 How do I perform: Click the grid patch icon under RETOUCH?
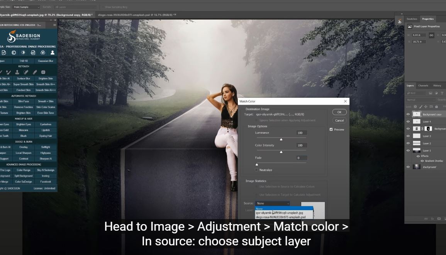point(43,72)
